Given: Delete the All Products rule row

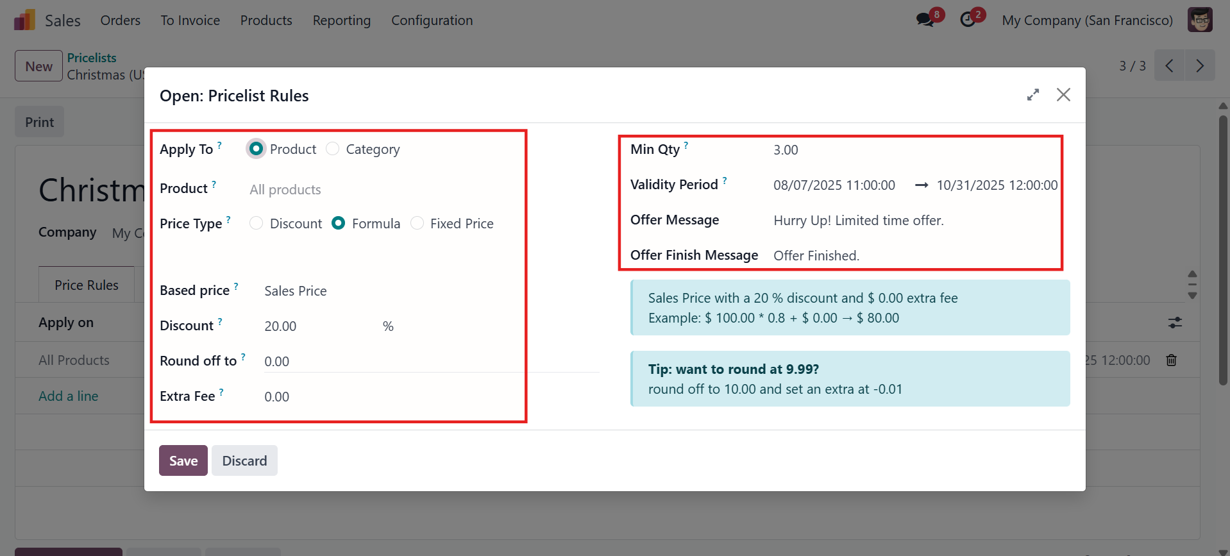Looking at the screenshot, I should point(1171,360).
